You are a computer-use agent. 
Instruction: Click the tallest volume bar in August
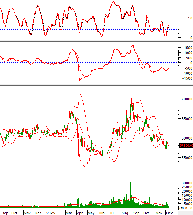click(131, 192)
